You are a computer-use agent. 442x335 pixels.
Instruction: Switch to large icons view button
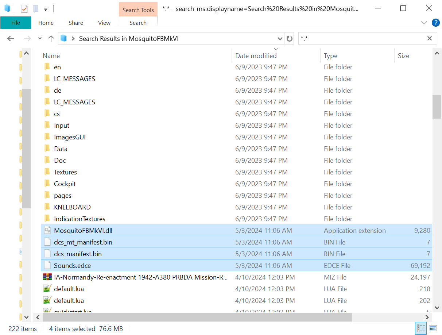point(433,328)
